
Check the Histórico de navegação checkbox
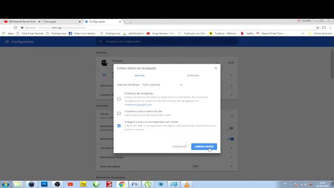click(119, 99)
